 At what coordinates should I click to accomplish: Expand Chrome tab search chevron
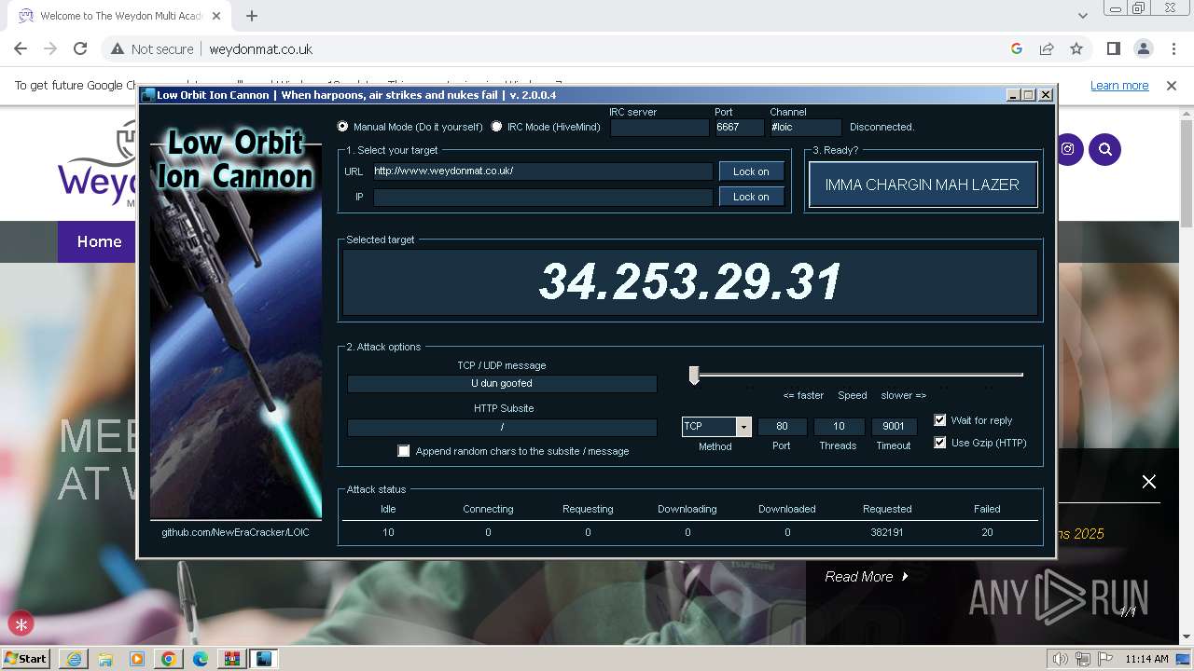[x=1082, y=15]
